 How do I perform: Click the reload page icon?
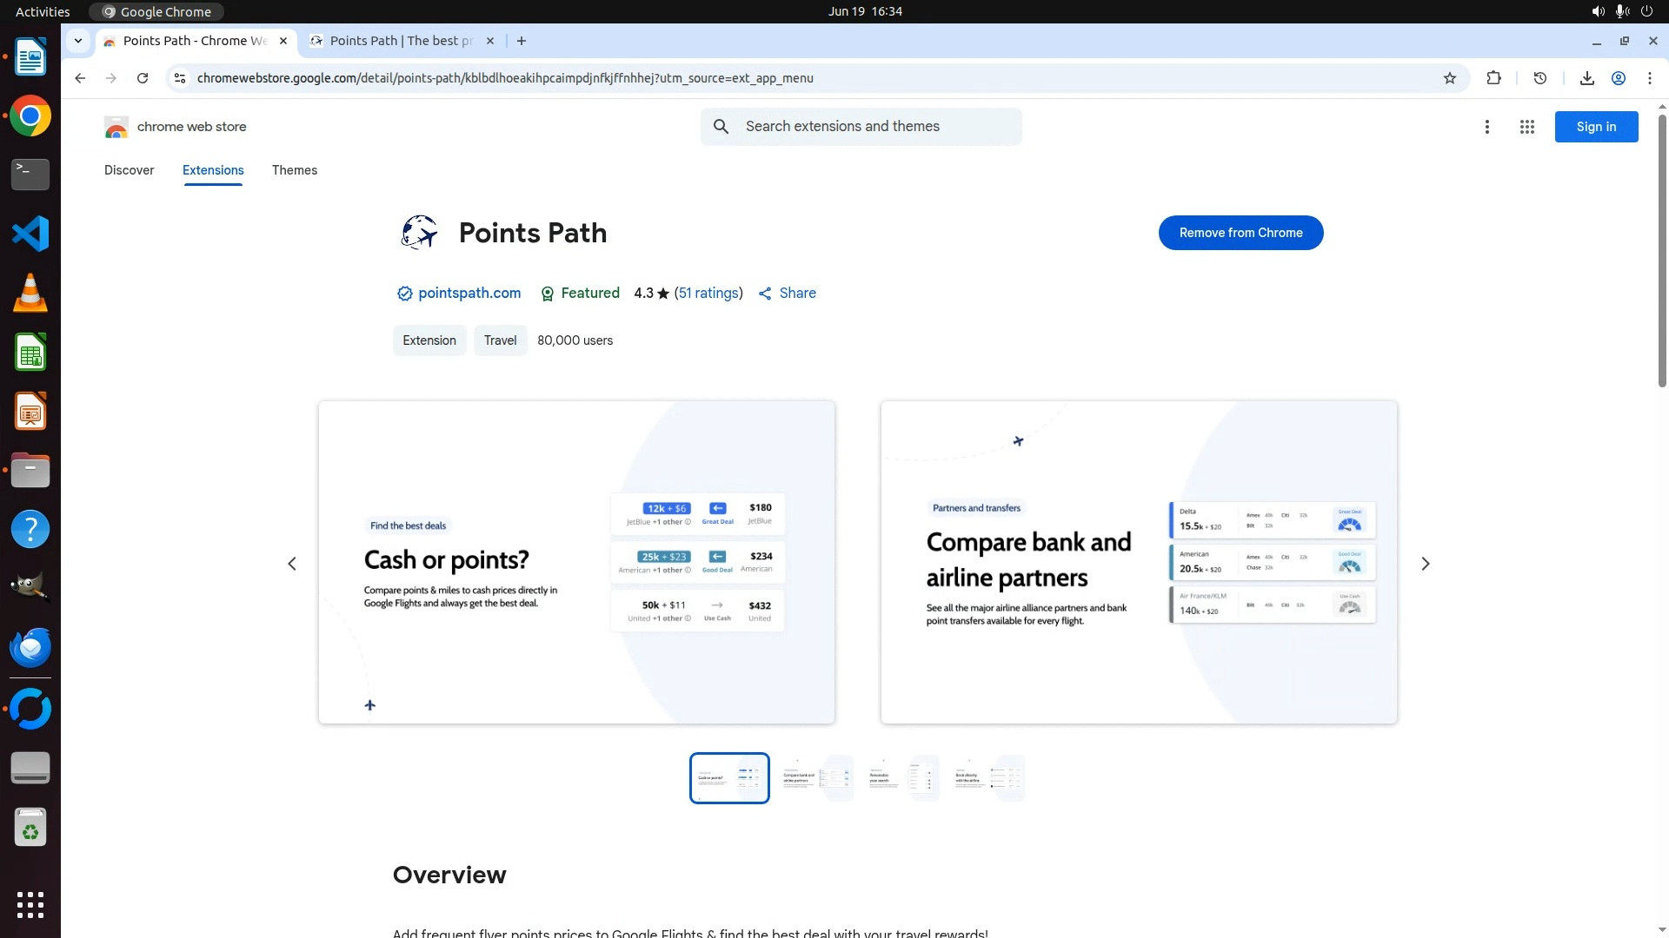143,78
